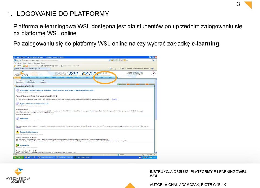Select the Biblioteka tab in site navigation
260x188 pixels.
[106, 77]
